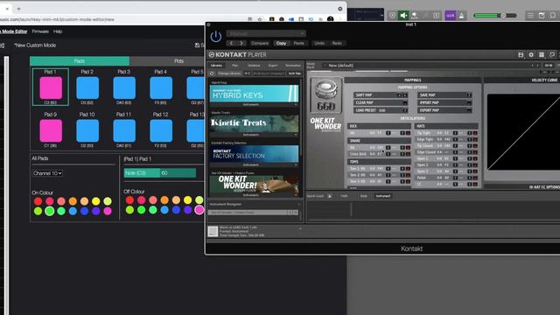Toggle Open 1 red learn button
Image resolution: width=560 pixels, height=315 pixels.
pyautogui.click(x=475, y=158)
